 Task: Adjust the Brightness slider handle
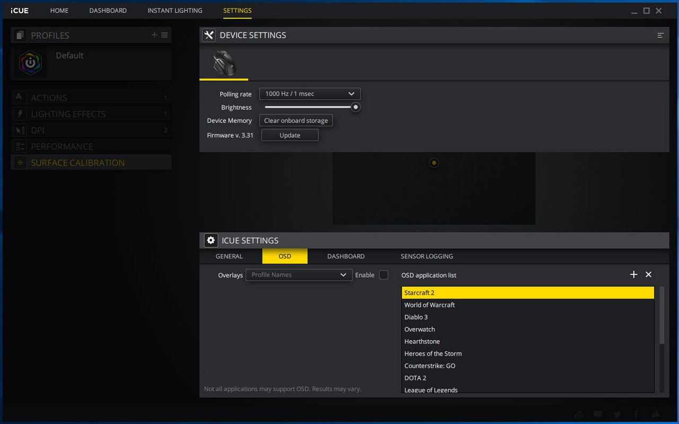(x=356, y=107)
